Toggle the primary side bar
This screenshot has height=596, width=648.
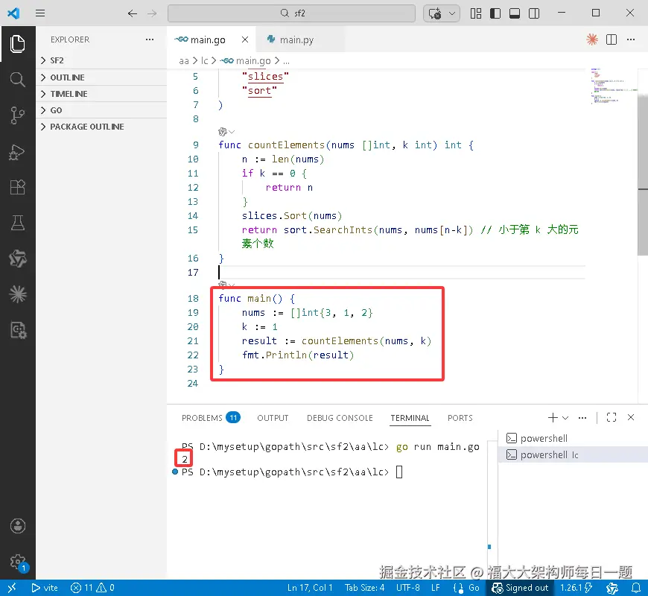tap(495, 13)
